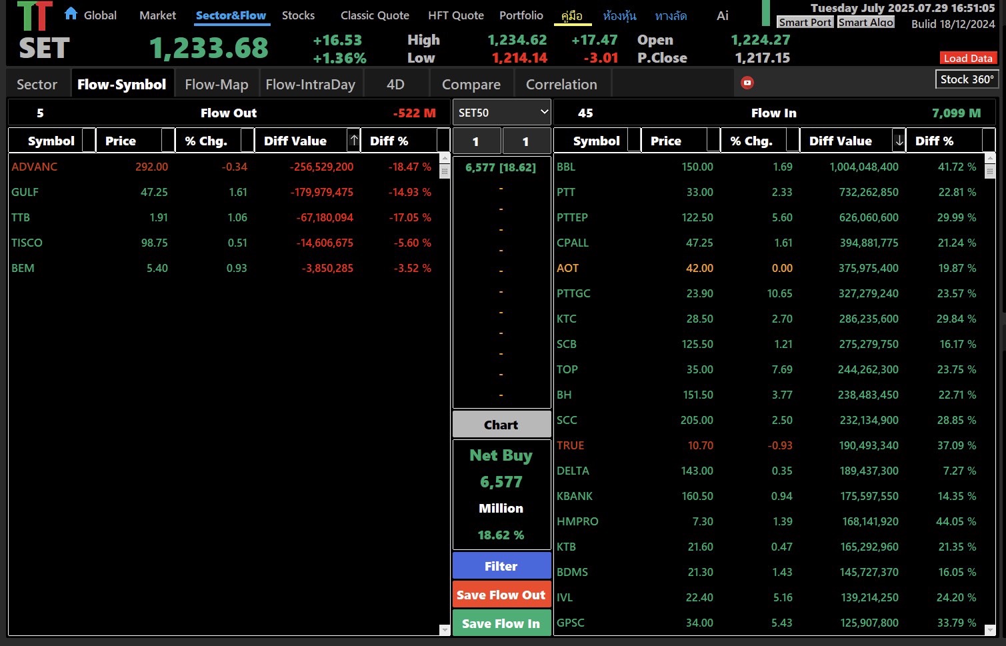
Task: Open the Global menu
Action: (x=100, y=15)
